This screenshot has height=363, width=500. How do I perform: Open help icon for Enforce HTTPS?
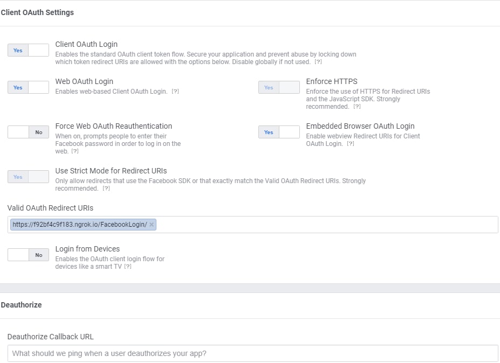tap(357, 107)
